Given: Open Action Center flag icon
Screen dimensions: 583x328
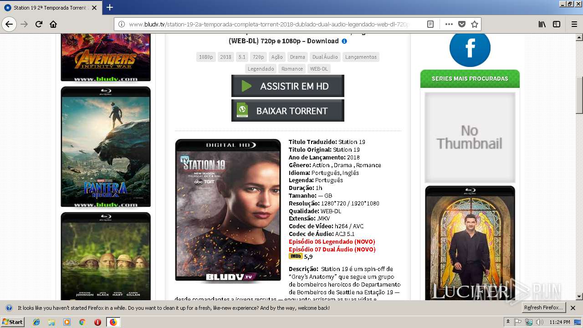Looking at the screenshot, I should click(x=518, y=322).
